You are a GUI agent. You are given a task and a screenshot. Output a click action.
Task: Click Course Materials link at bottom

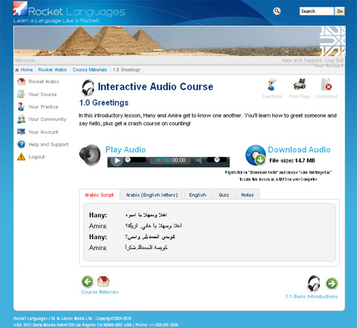click(100, 292)
